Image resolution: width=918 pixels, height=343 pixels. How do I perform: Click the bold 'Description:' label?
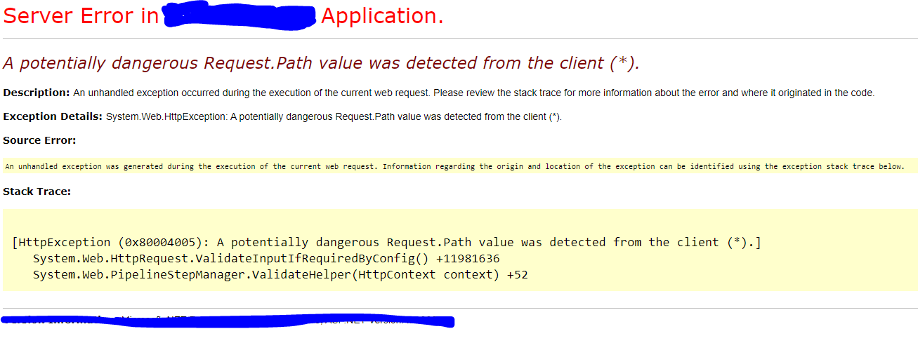pyautogui.click(x=37, y=93)
